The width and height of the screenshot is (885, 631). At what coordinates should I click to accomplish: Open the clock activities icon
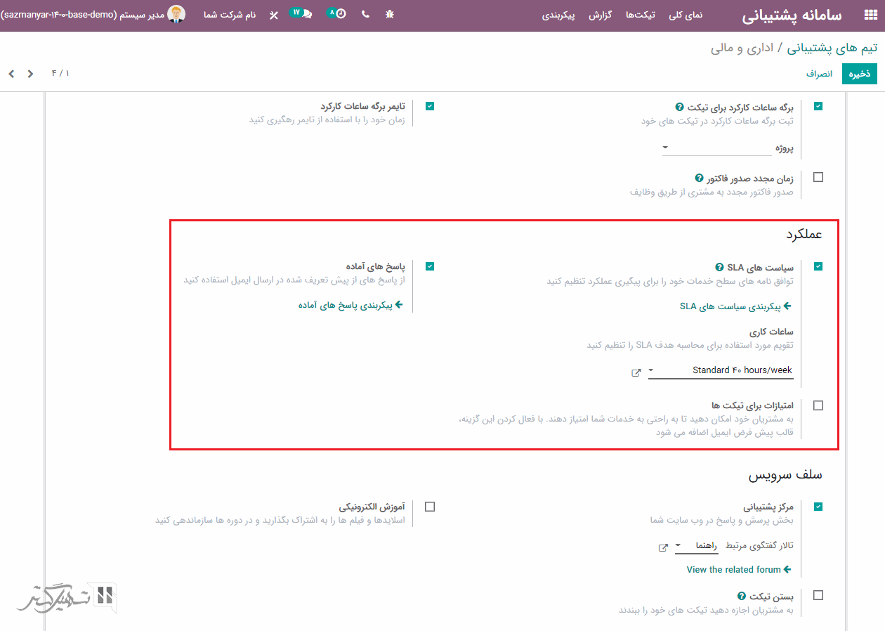click(x=340, y=14)
